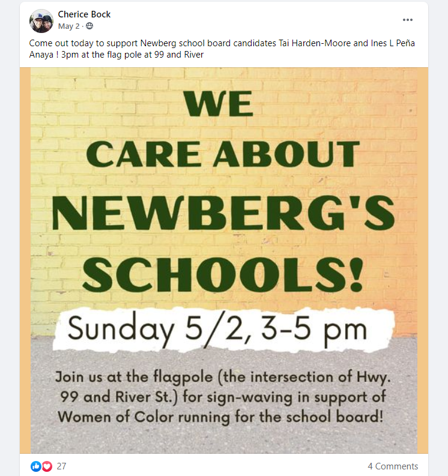Image resolution: width=448 pixels, height=476 pixels.
Task: Click the Sunday 5/2, 3-5 pm banner
Action: pos(224,330)
